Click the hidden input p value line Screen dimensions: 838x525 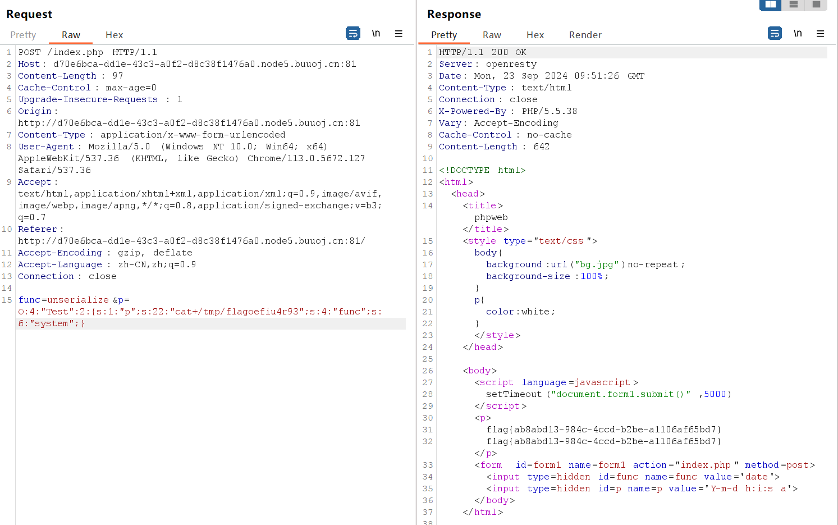point(642,489)
